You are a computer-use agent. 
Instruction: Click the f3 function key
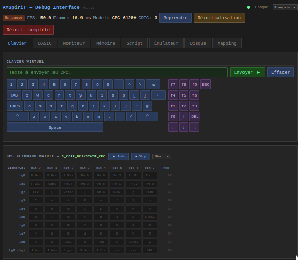click(194, 106)
